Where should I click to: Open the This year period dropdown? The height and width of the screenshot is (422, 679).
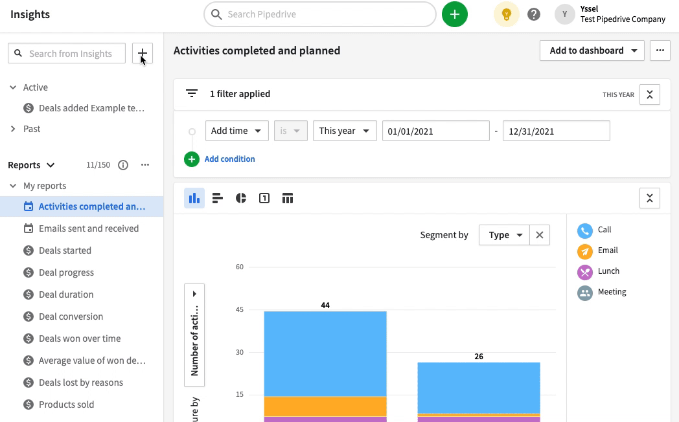coord(345,131)
